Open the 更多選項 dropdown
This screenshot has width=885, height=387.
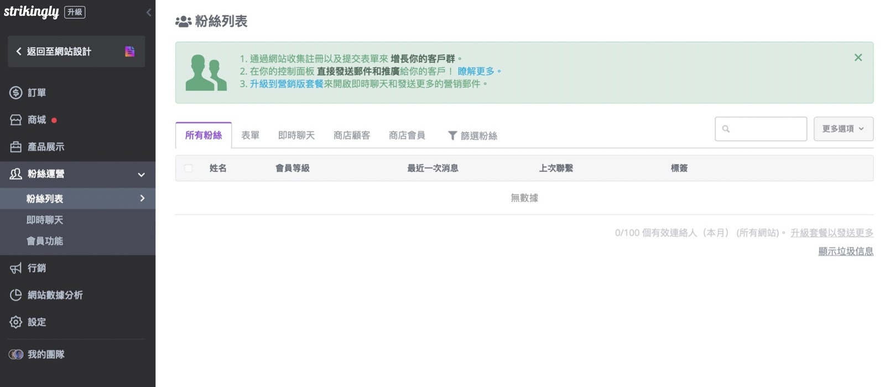point(843,129)
